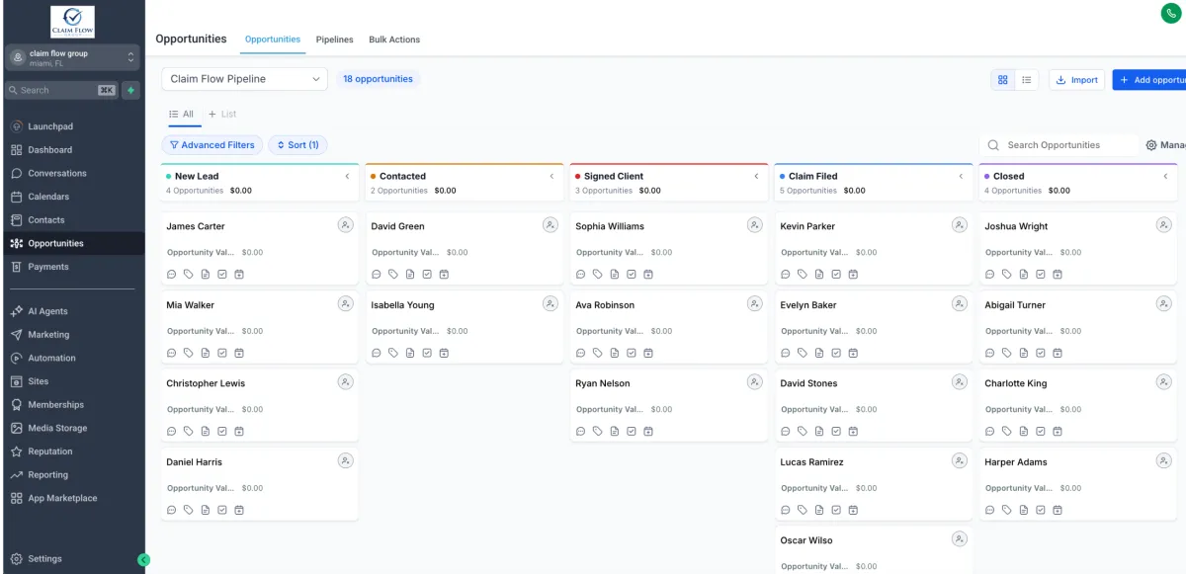Image resolution: width=1186 pixels, height=574 pixels.
Task: Click Kevin Parker's assign-user icon
Action: (x=960, y=225)
